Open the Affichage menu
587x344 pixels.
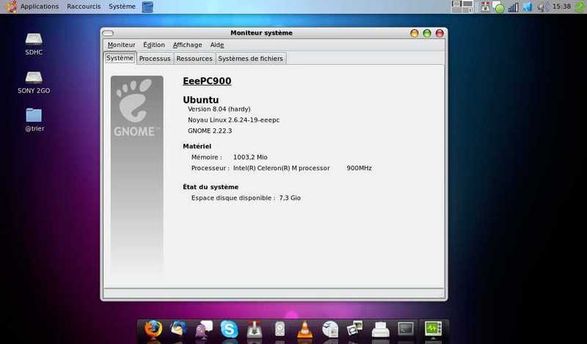187,45
